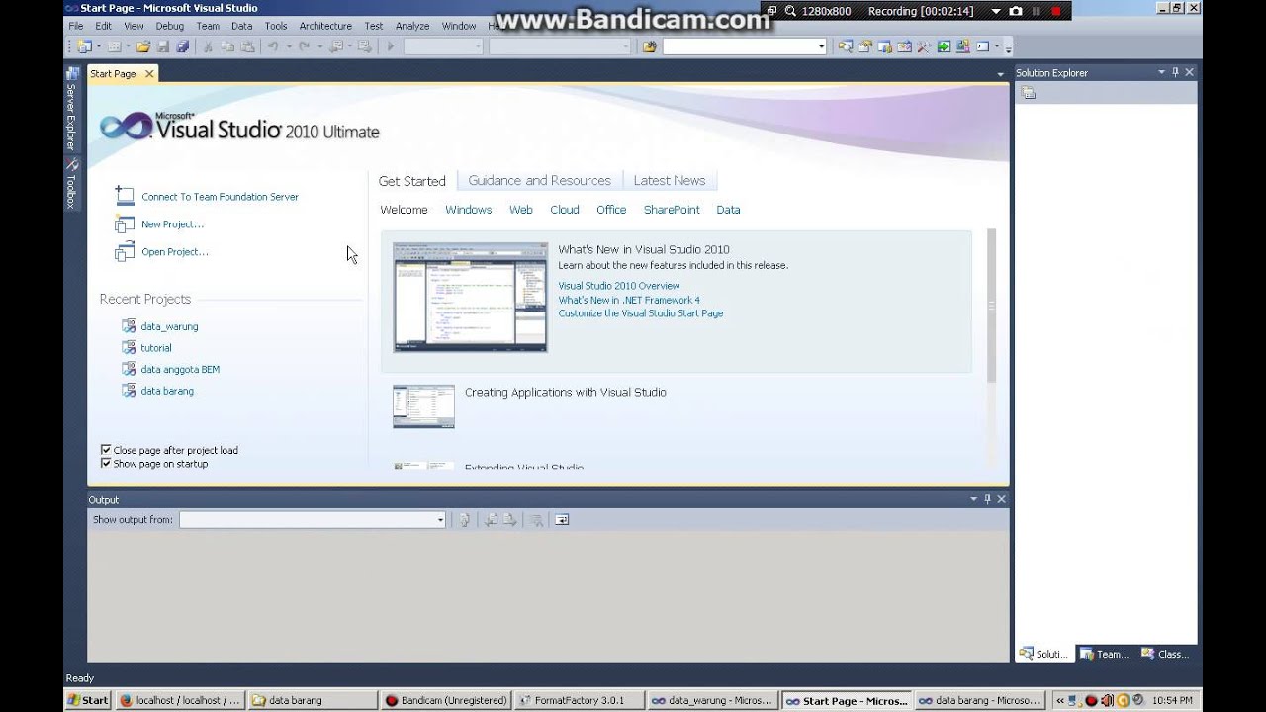Image resolution: width=1266 pixels, height=712 pixels.
Task: Toggle Word Wrap in the Output panel
Action: coord(562,519)
